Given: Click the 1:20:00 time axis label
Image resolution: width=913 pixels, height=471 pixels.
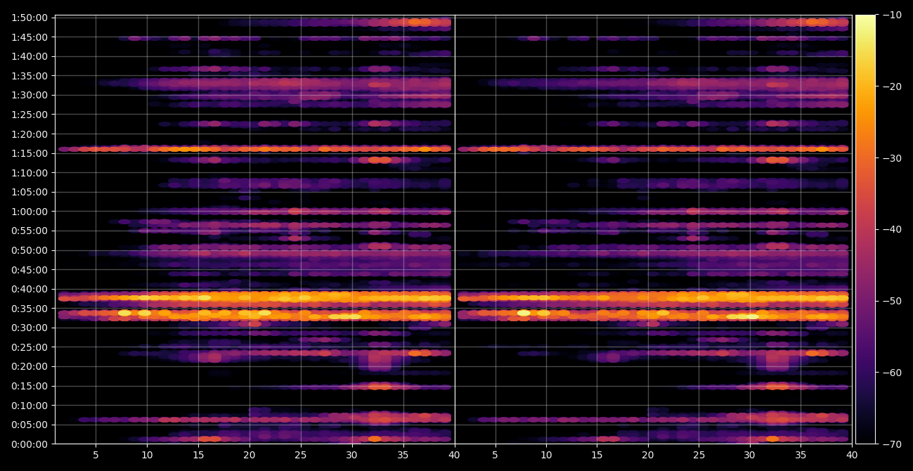Looking at the screenshot, I should point(30,134).
